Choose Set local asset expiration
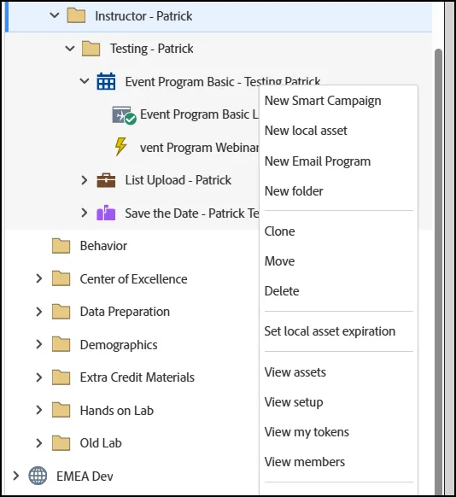 [330, 331]
